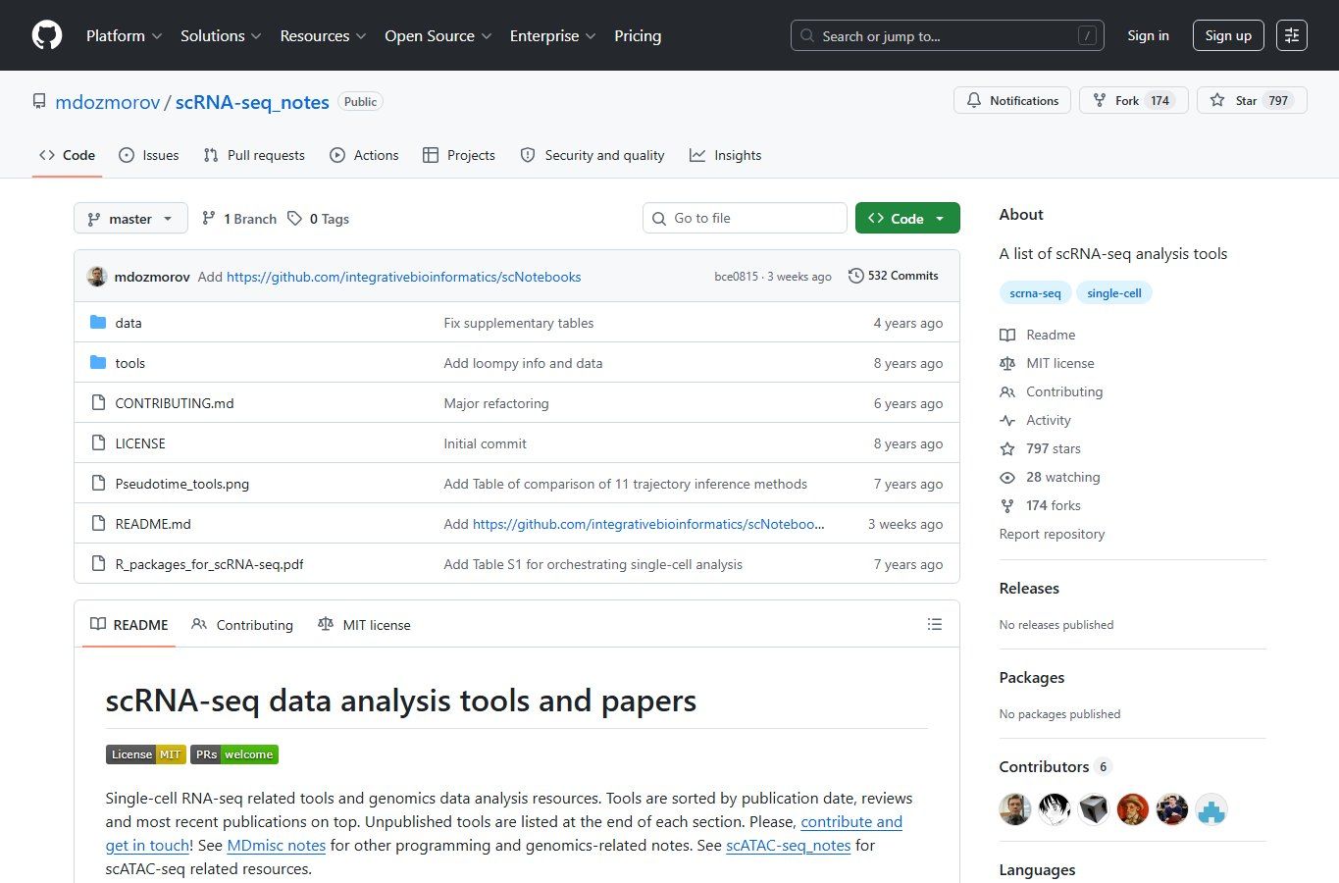
Task: Open CONTRIBUTING.md file
Action: (x=175, y=403)
